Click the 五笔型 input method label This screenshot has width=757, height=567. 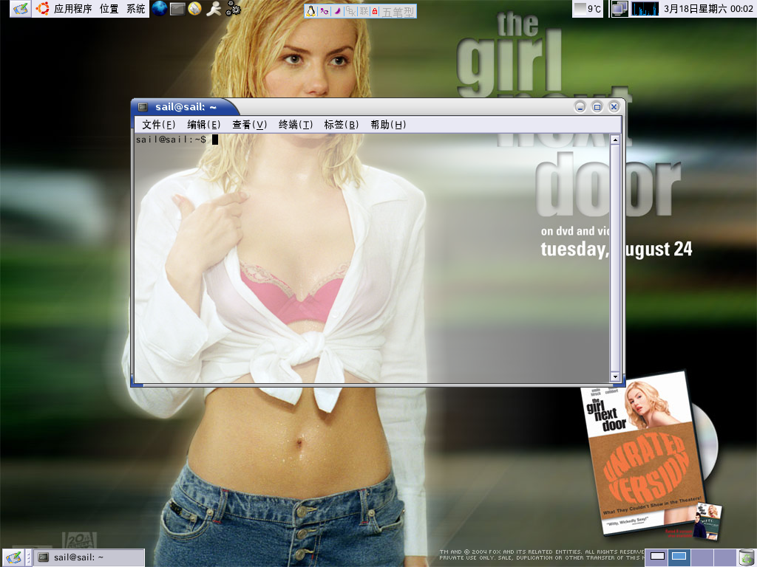398,12
